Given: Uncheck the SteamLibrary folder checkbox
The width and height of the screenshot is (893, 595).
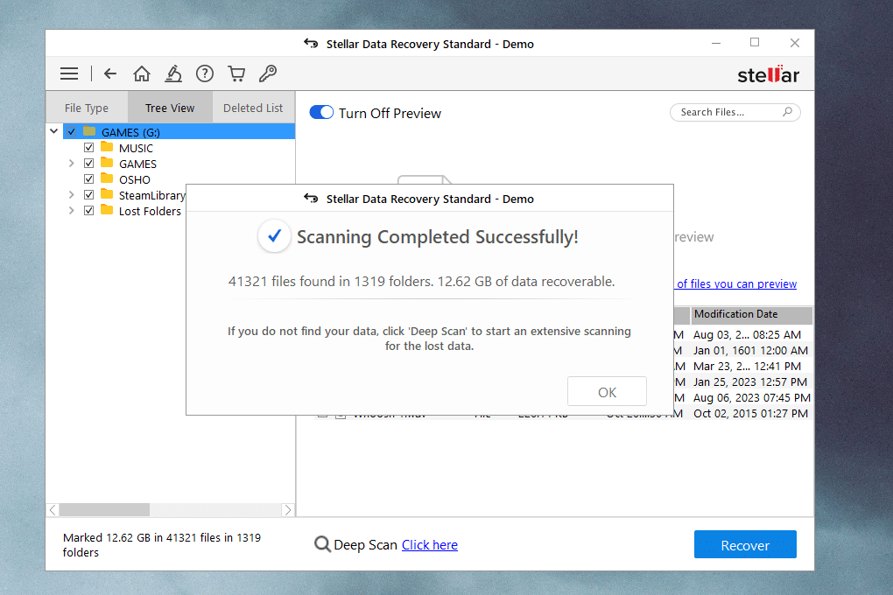Looking at the screenshot, I should (x=88, y=195).
